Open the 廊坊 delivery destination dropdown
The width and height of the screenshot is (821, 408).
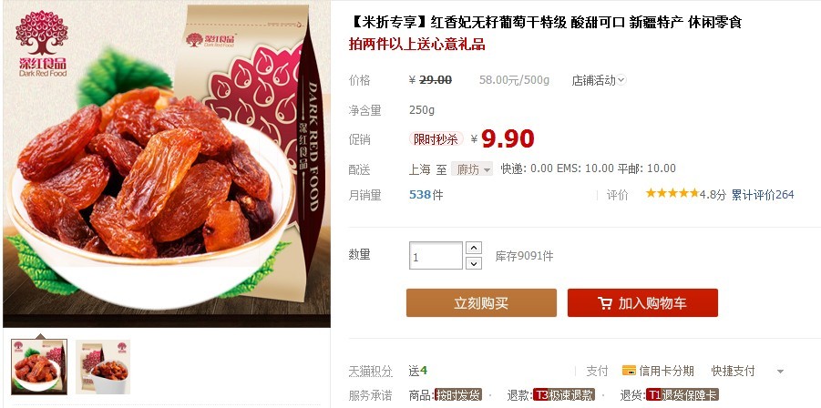tap(472, 169)
